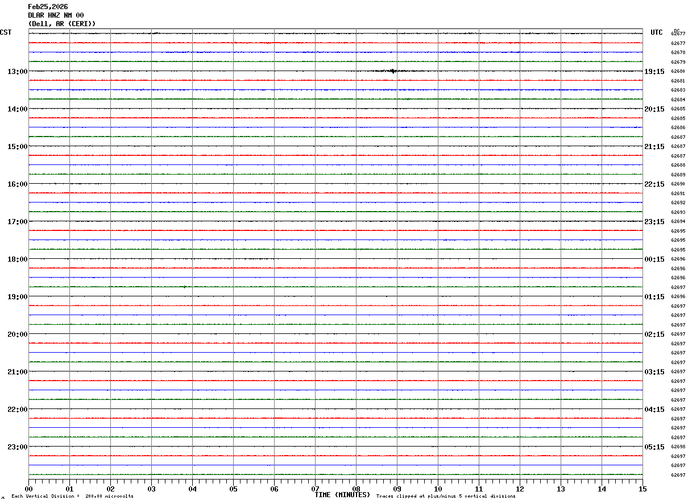Select the 23:00 CST time label
Viewport: 688px width, 504px height.
tap(17, 447)
